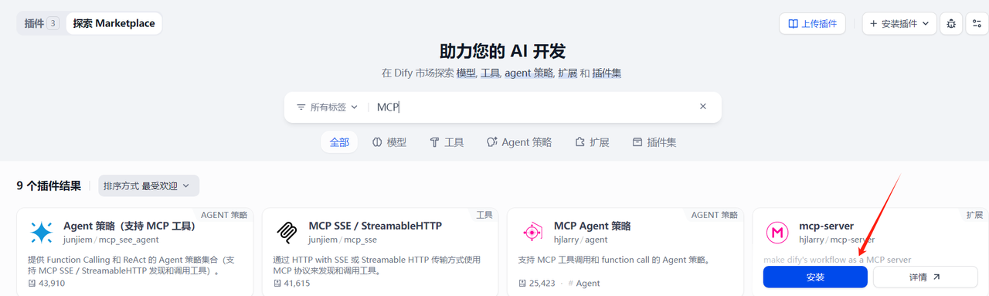Open Agent 策略（支持 MCP 工具）card title
The height and width of the screenshot is (296, 989).
129,226
